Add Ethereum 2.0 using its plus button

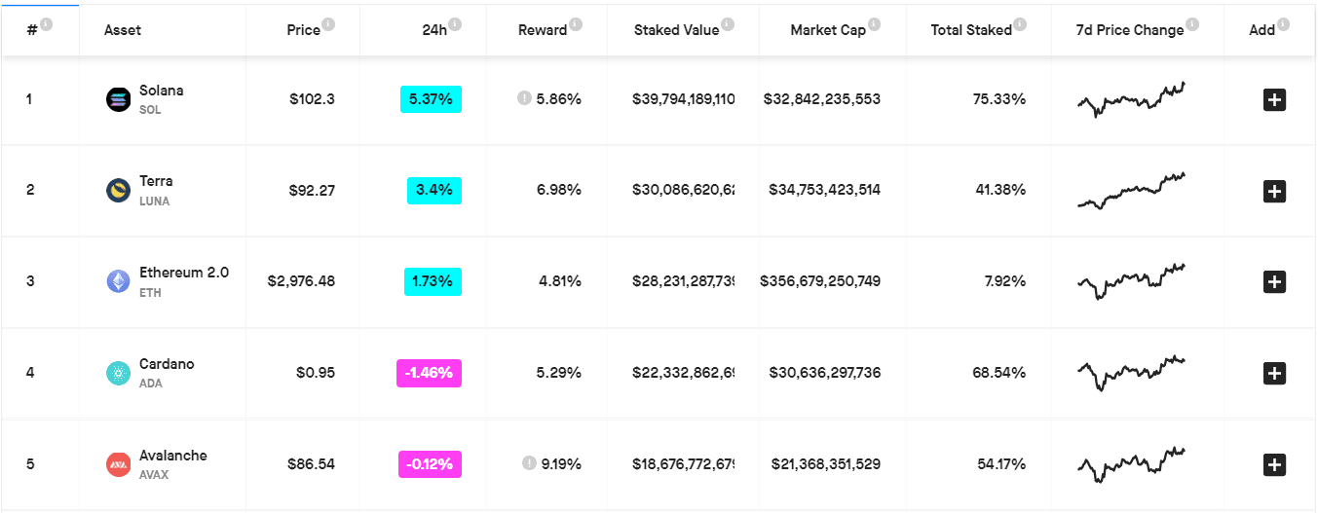click(x=1274, y=282)
